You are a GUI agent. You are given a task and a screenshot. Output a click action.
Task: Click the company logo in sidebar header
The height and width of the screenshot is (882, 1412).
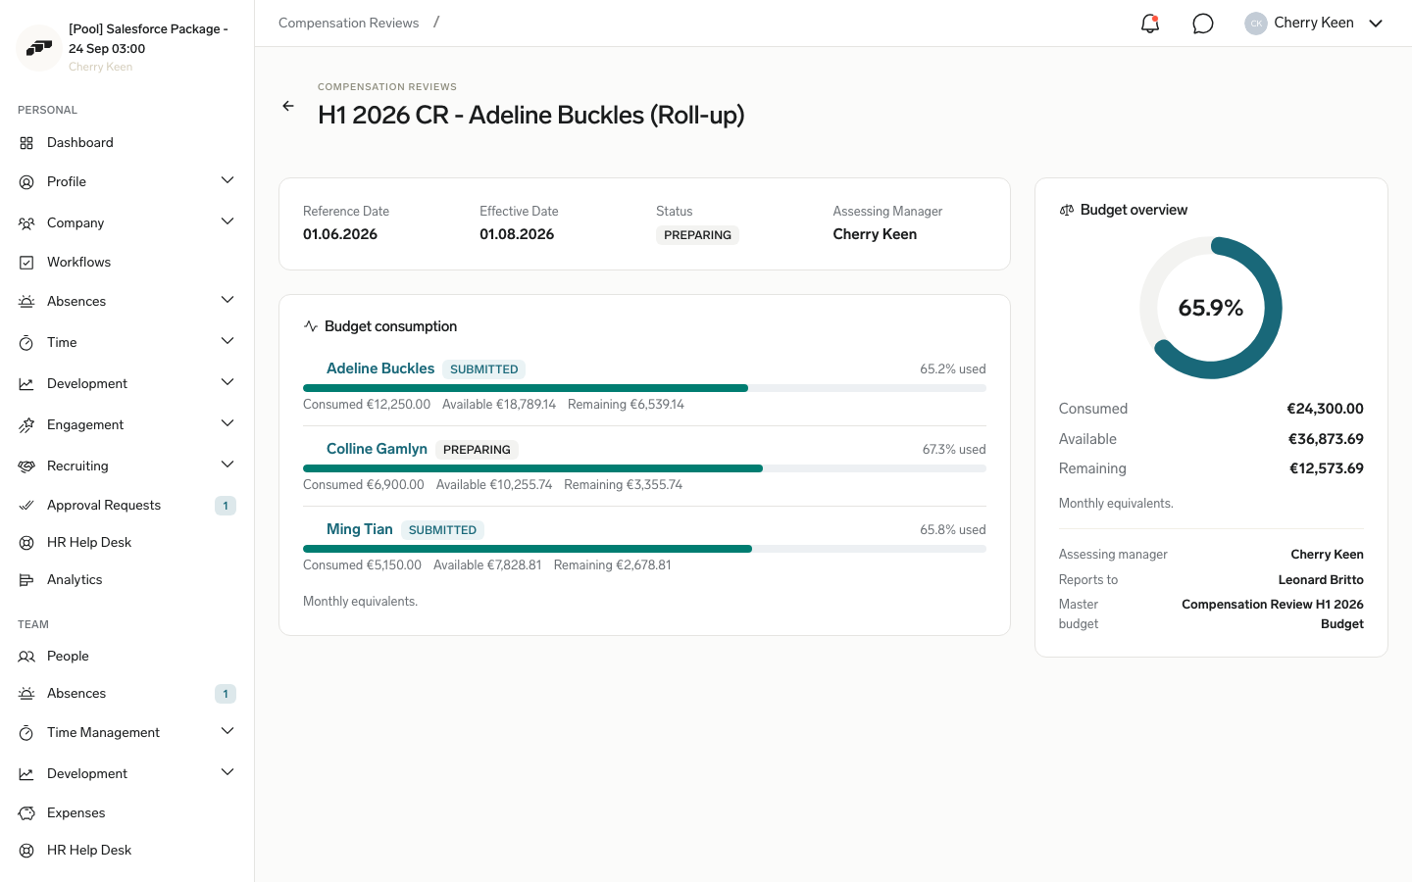(39, 47)
